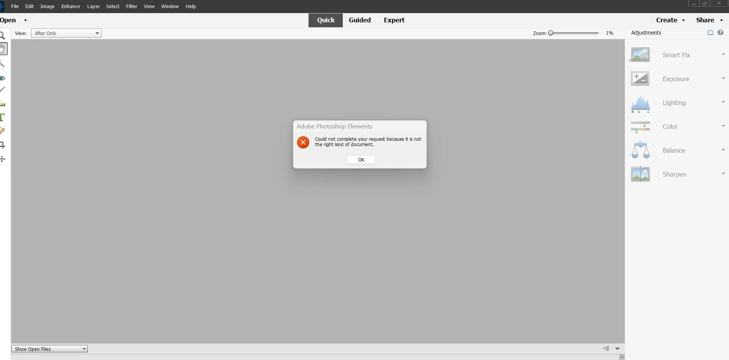The height and width of the screenshot is (360, 729).
Task: Click the scrollbar up arrow at bottom
Action: click(622, 357)
